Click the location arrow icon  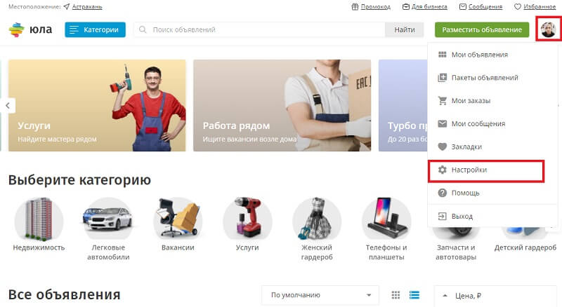66,7
